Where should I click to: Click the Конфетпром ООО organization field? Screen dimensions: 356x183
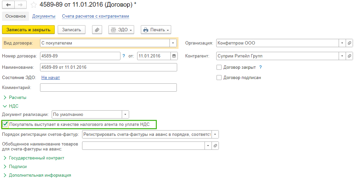tap(278, 43)
